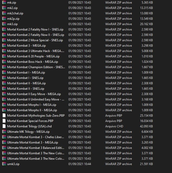Click Mortal Kombat 2 Move Special - SNES.zip name
Screen dimensions: 172x173
pyautogui.click(x=35, y=40)
